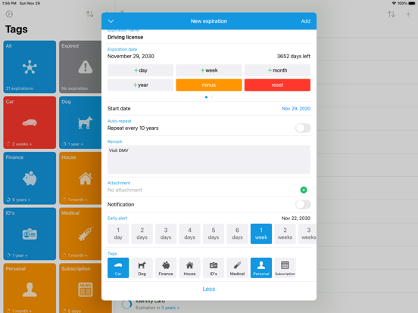Image resolution: width=418 pixels, height=313 pixels.
Task: Toggle the ID's tag icon in the form
Action: click(214, 268)
